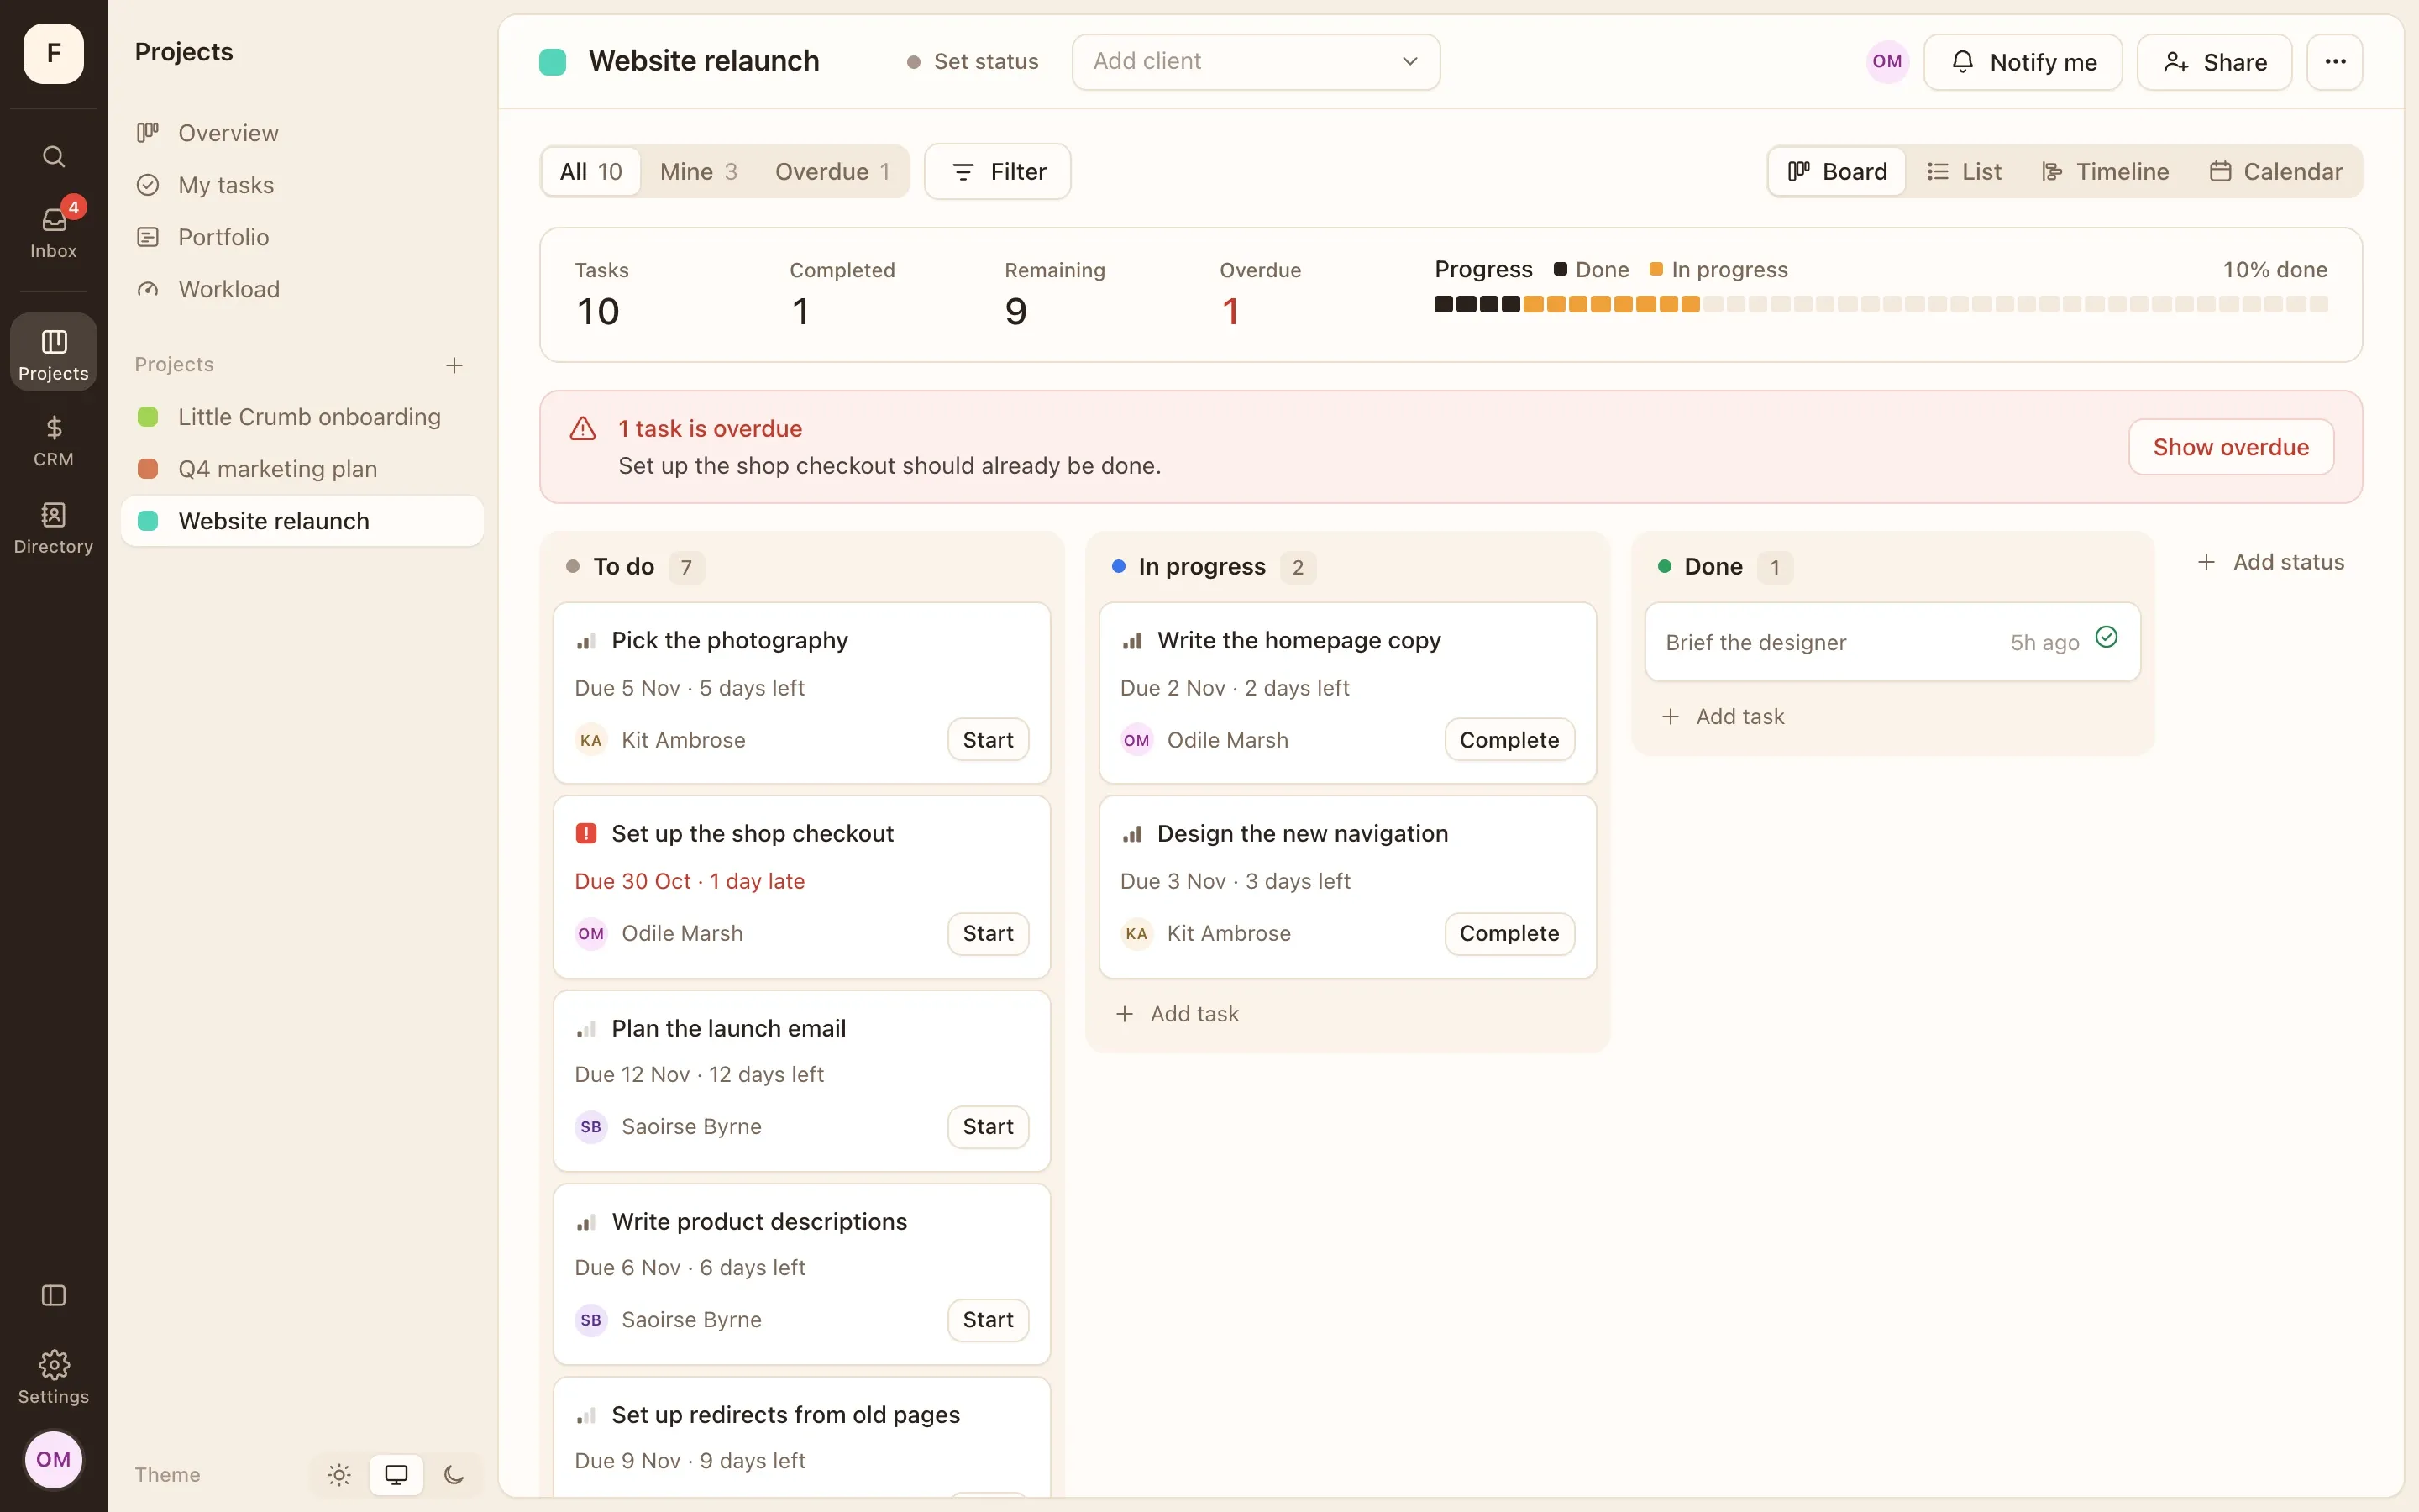The height and width of the screenshot is (1512, 2419).
Task: Switch to system theme
Action: tap(396, 1474)
